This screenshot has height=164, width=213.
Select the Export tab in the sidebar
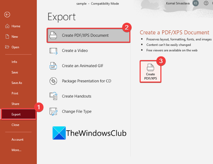pos(19,114)
